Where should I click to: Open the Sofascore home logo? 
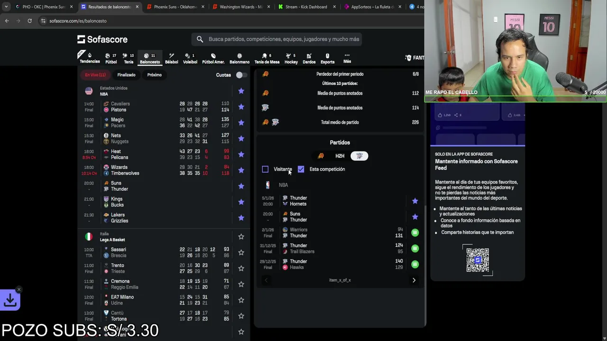point(102,39)
